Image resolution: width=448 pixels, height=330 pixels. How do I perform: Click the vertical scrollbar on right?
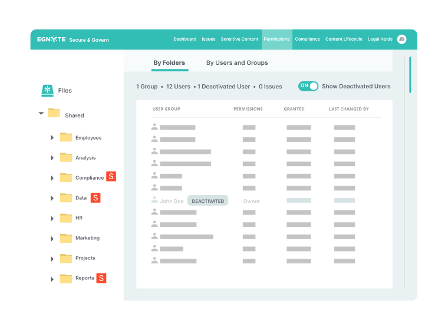(x=410, y=75)
